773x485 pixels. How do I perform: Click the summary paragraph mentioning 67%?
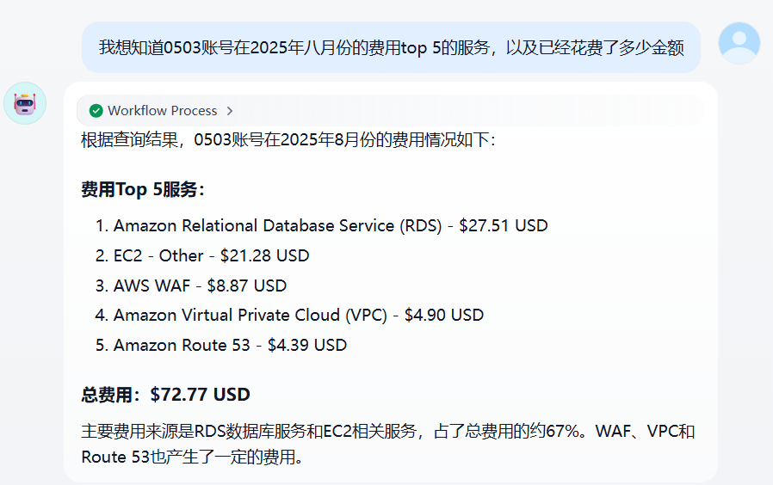pyautogui.click(x=388, y=444)
